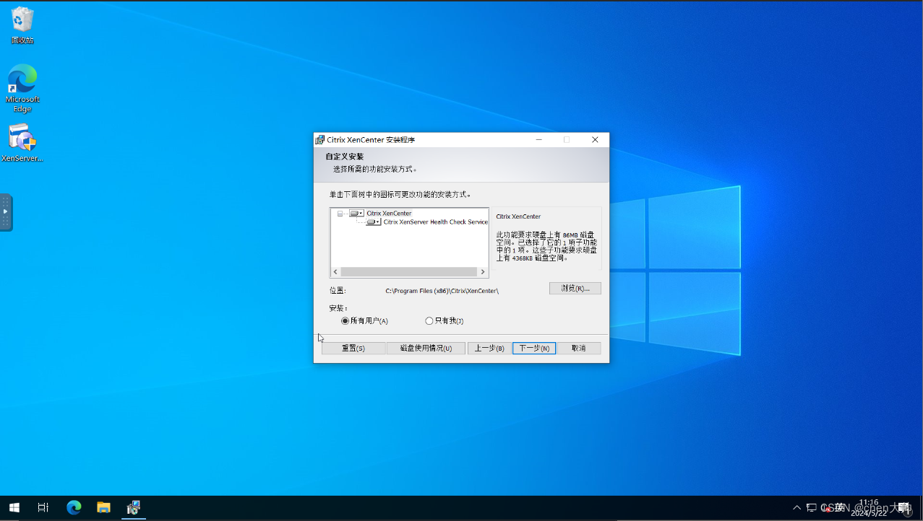Collapse the Citrix XenCenter tree node

[x=340, y=214]
